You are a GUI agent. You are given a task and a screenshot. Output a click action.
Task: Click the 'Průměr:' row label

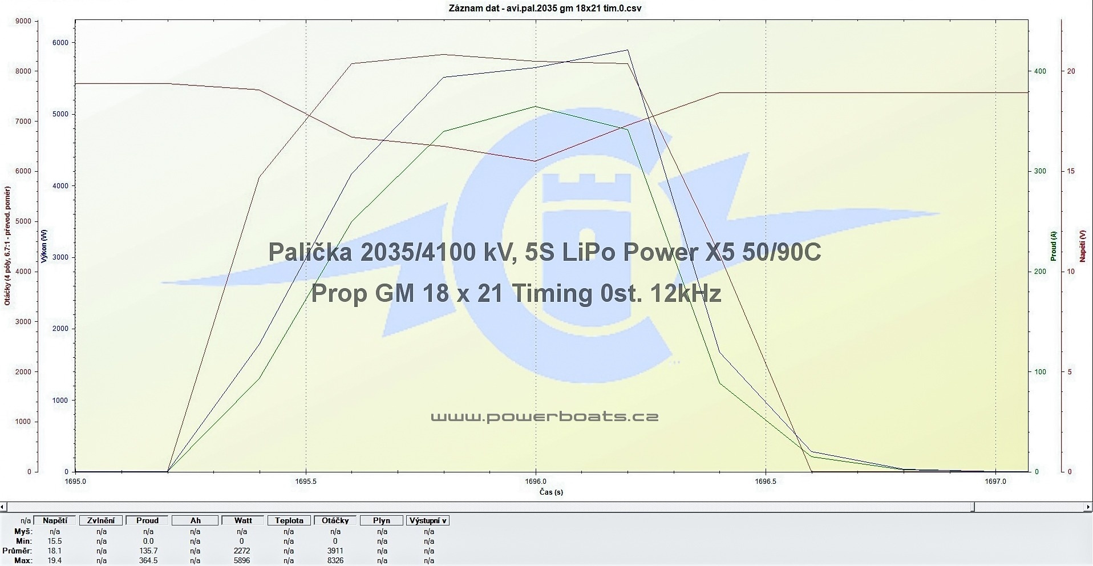pyautogui.click(x=18, y=551)
